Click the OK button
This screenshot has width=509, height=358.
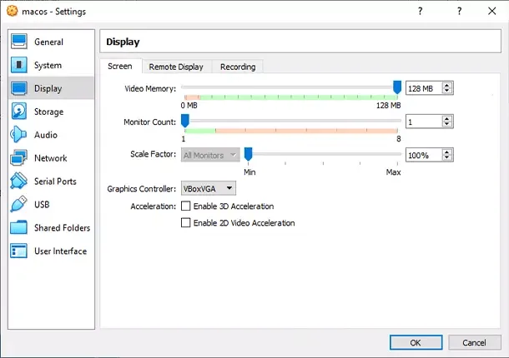pos(416,342)
